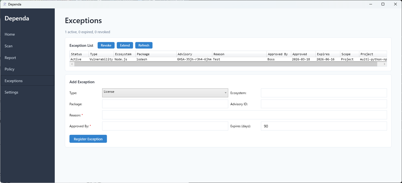Viewport: 402px width, 183px height.
Task: Click right arrow of horizontal scrollbar
Action: (384, 64)
